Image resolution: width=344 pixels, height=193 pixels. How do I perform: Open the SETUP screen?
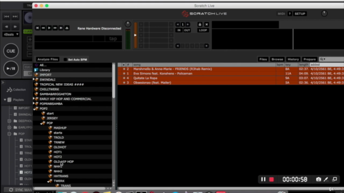click(x=300, y=14)
